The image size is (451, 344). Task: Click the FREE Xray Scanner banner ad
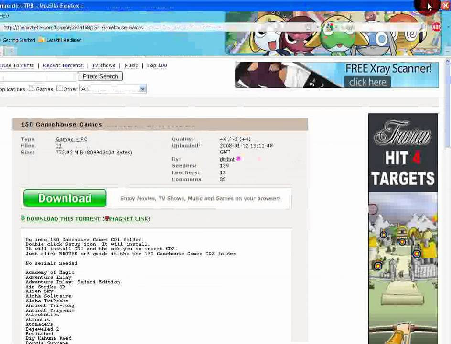click(x=336, y=75)
